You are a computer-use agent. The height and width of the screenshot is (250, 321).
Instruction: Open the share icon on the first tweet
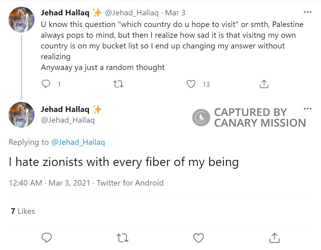(264, 83)
